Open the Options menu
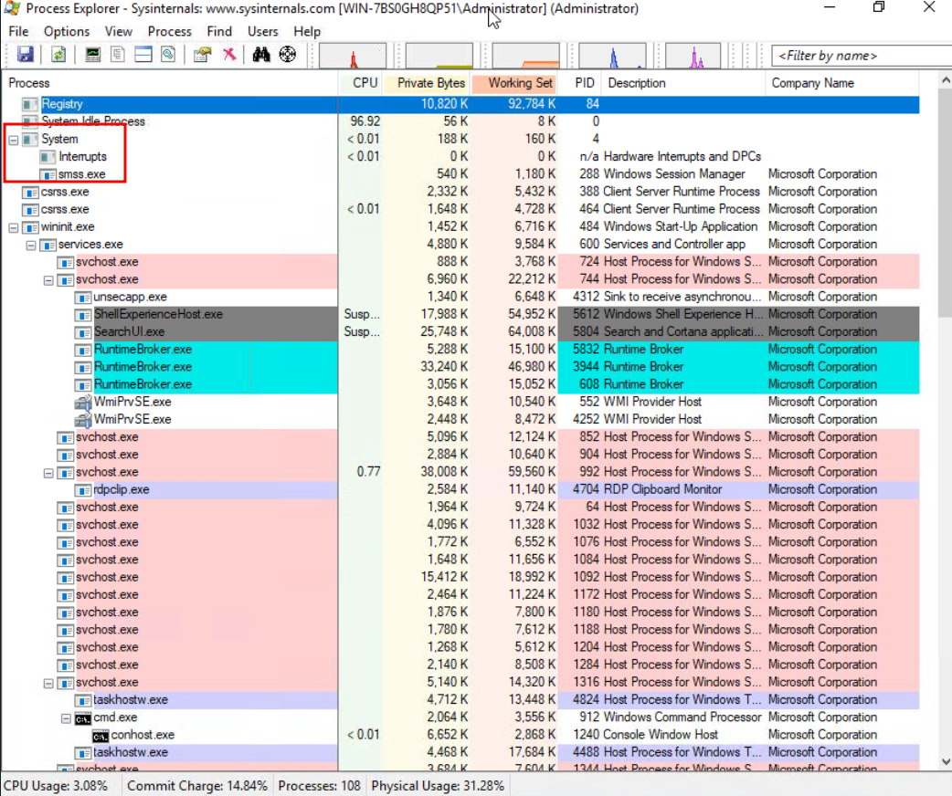 (67, 31)
